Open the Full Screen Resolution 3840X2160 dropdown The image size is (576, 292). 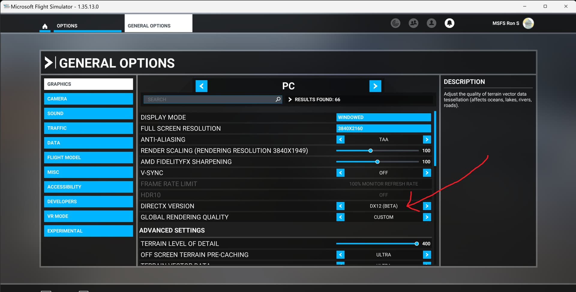point(384,128)
